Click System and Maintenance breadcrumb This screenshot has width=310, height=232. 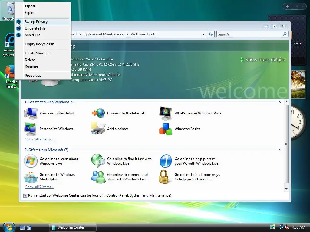104,34
